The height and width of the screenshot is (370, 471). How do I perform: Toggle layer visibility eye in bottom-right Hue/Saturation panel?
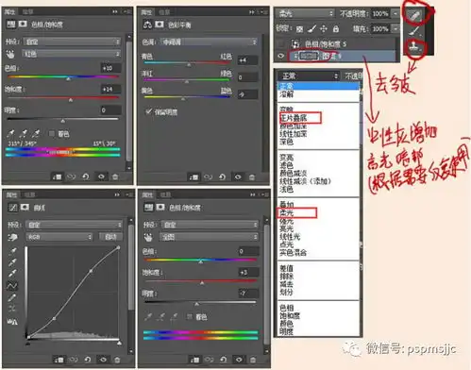click(239, 360)
